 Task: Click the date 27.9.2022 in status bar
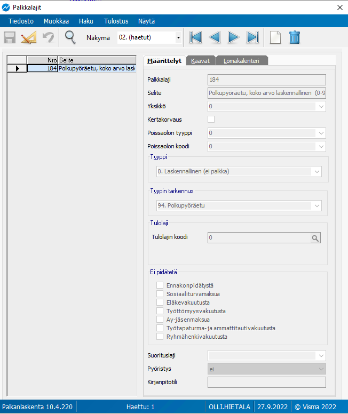coord(272,407)
